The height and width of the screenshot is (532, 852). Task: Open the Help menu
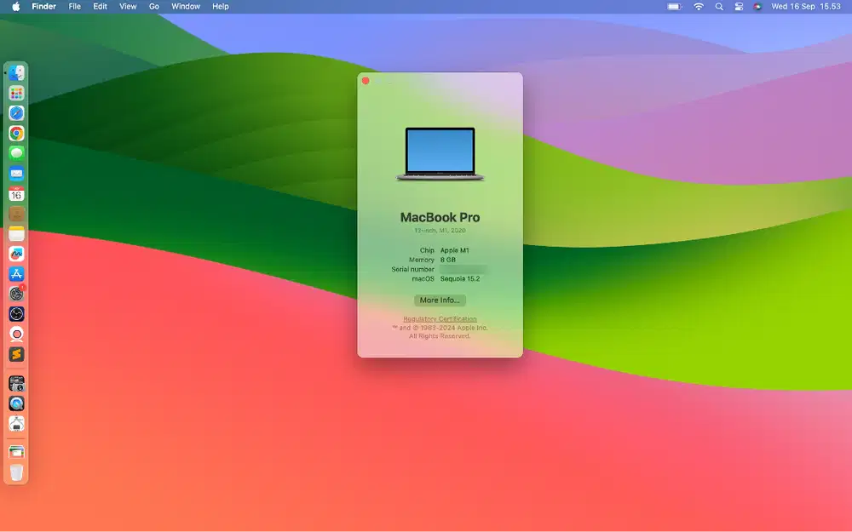[x=220, y=7]
